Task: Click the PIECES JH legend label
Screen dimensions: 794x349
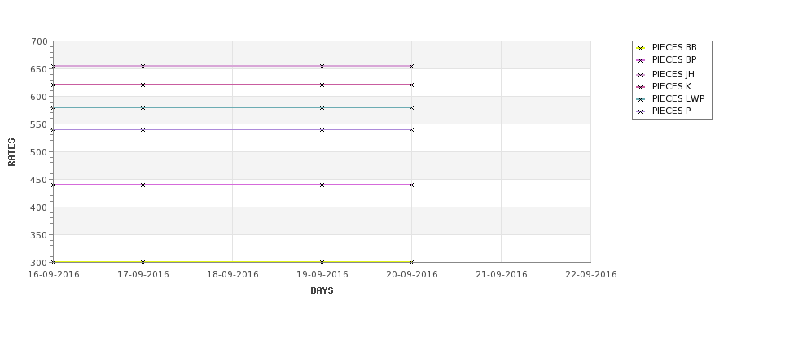Action: 673,74
